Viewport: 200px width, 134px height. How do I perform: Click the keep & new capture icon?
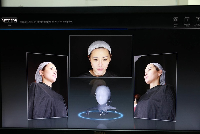[197, 20]
